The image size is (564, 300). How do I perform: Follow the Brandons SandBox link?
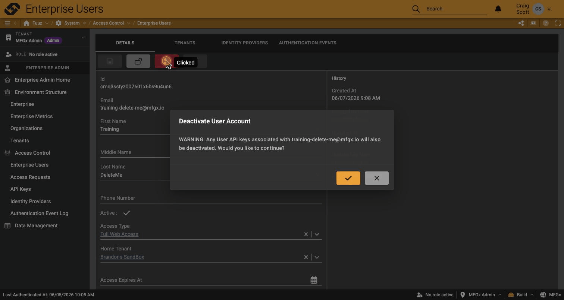122,257
